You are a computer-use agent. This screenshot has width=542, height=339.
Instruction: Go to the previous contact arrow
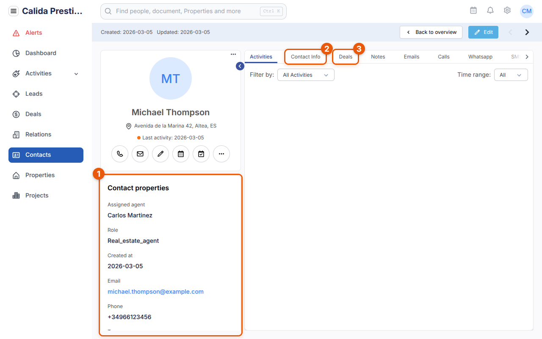[510, 32]
